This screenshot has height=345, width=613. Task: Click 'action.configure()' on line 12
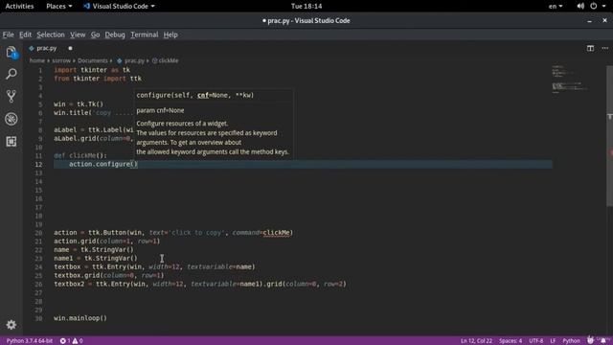103,164
